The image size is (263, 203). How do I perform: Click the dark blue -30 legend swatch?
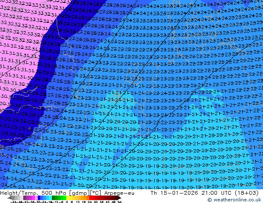coord(39,198)
